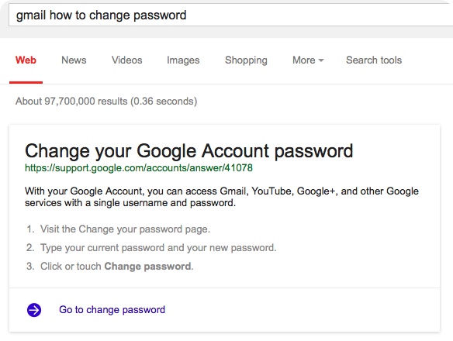Image resolution: width=453 pixels, height=341 pixels.
Task: Click the small arrow next to More
Action: point(321,60)
